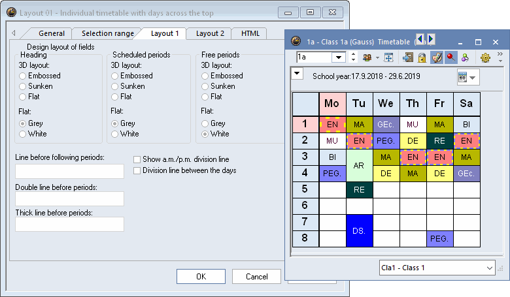Select White radio under Scheduled periods
Screen dimensions: 510x297
click(115, 134)
